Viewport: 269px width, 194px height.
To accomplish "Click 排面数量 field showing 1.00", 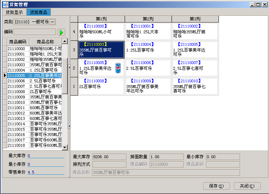I will pos(167,157).
